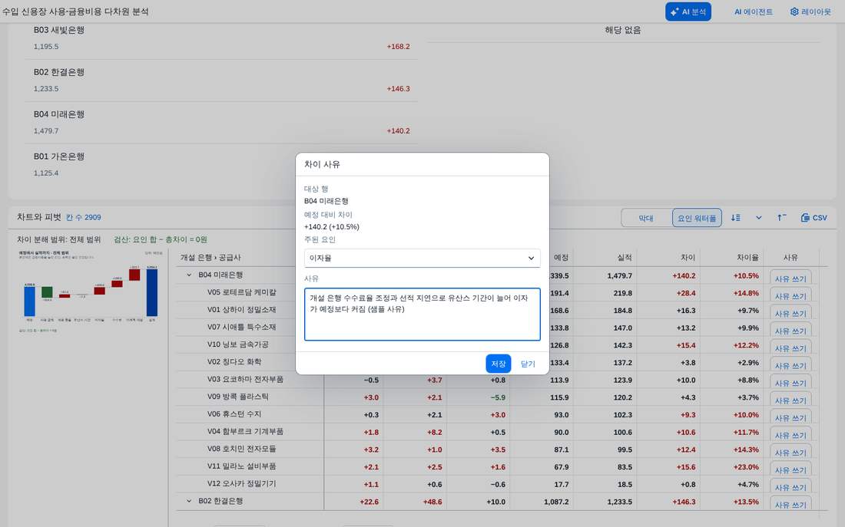The height and width of the screenshot is (527, 845).
Task: Click 사유 쓰기 for V08 호치민 전자모듈
Action: [790, 452]
